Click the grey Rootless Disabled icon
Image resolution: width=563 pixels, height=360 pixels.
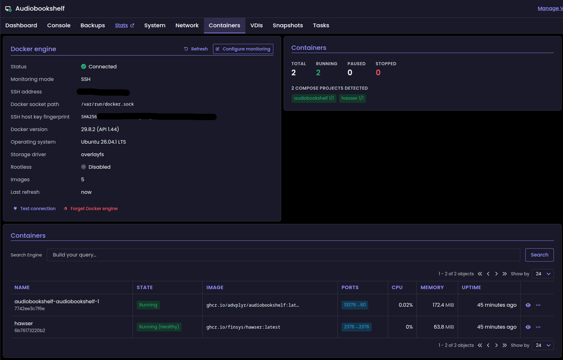(84, 167)
